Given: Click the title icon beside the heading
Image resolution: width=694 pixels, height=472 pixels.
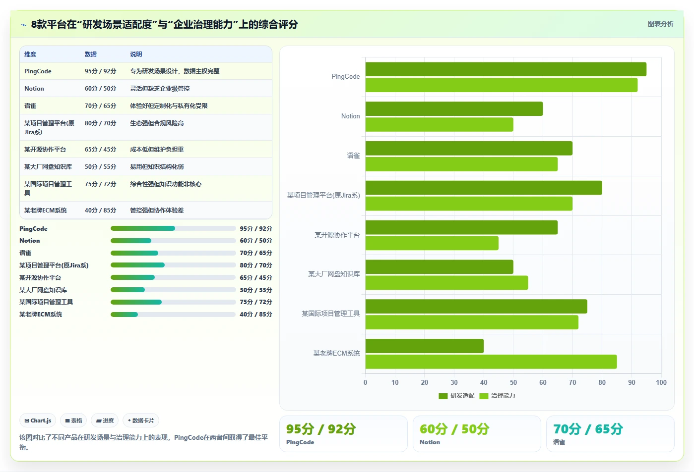Looking at the screenshot, I should click(23, 25).
